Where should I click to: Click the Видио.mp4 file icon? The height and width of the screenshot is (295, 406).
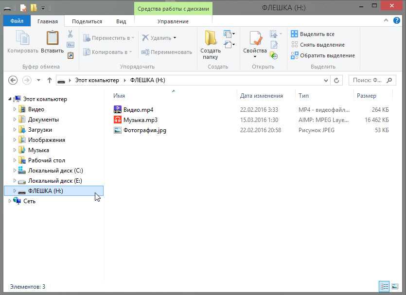click(118, 109)
